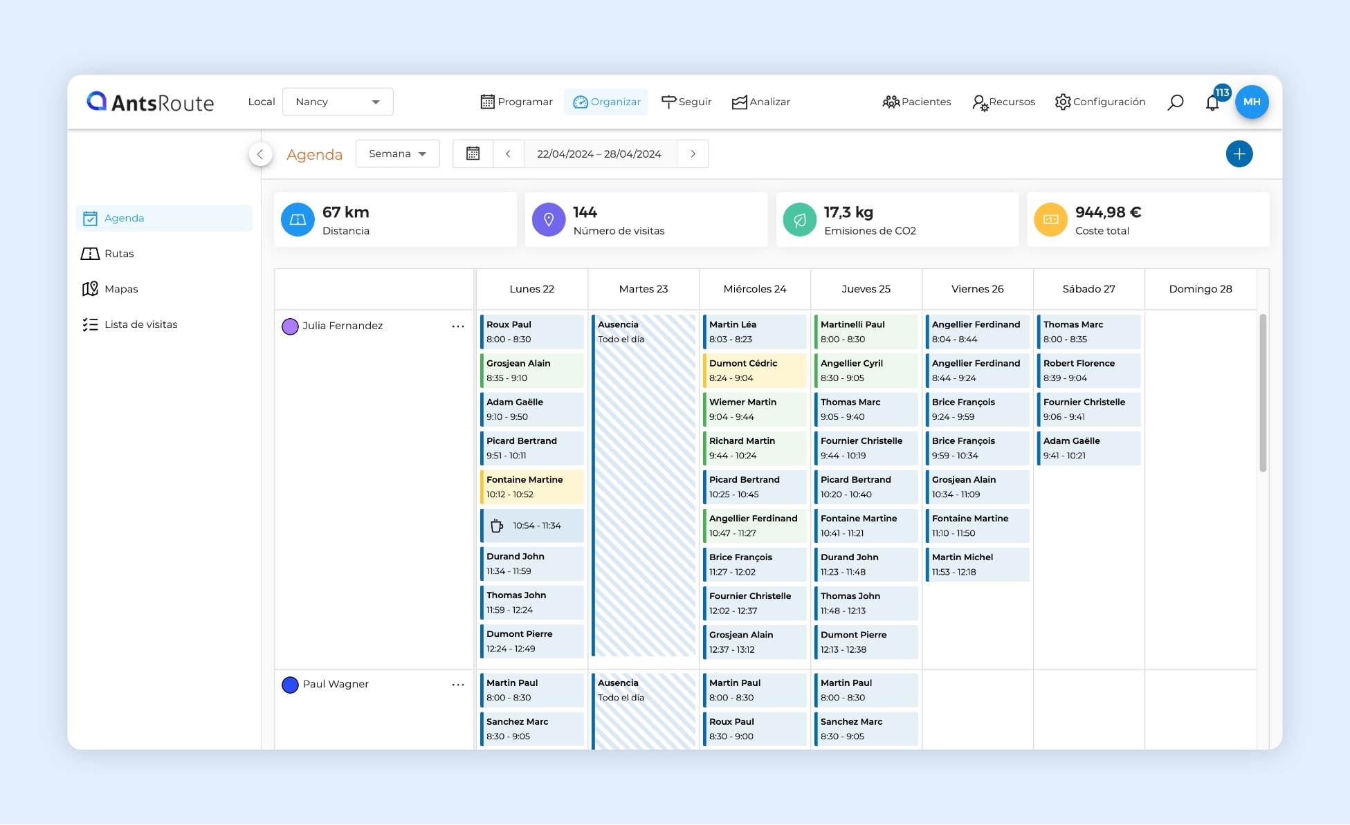
Task: Switch to the Programar tab
Action: click(516, 102)
